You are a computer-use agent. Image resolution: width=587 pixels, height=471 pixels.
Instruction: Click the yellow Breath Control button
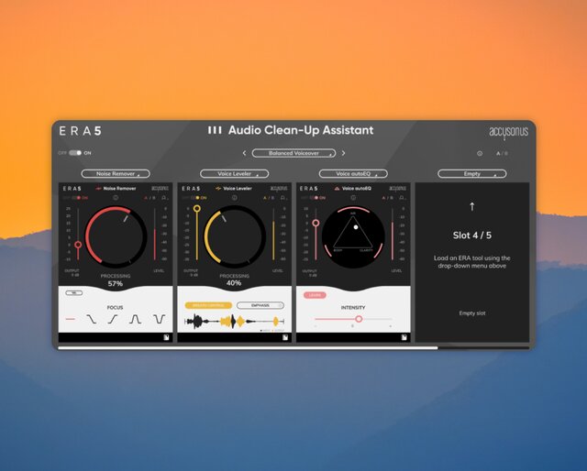coord(208,306)
